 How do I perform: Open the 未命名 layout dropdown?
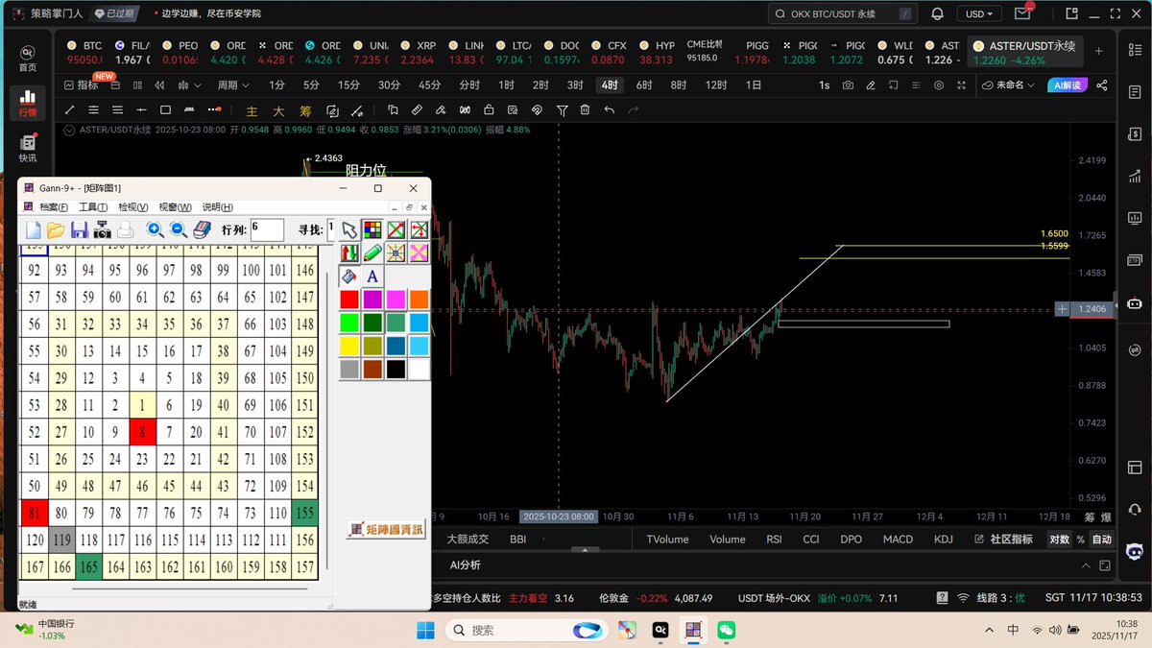1009,85
